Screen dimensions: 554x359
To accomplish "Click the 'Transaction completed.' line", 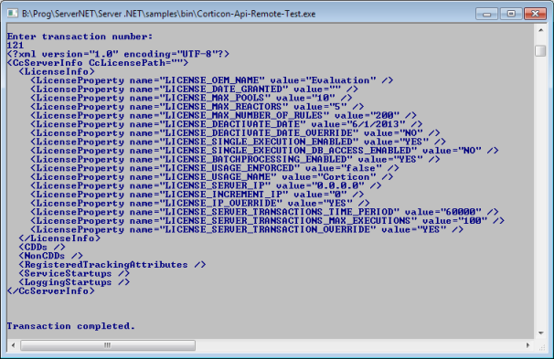I will click(71, 326).
